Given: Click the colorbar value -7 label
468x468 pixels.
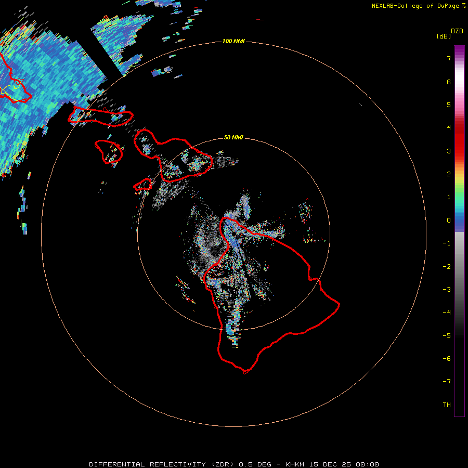Looking at the screenshot, I should pos(447,382).
